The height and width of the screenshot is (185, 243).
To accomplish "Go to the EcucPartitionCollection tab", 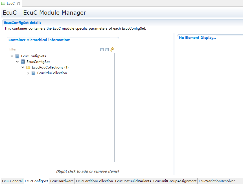I will [x=94, y=181].
